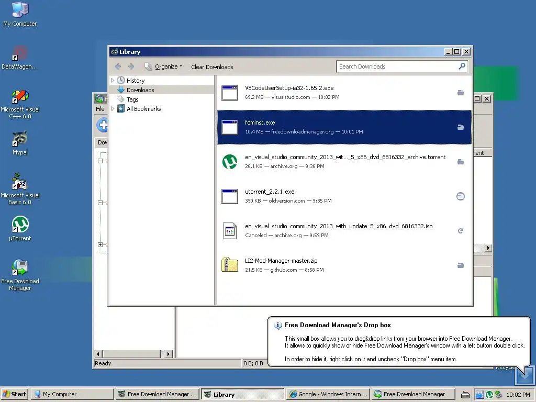
Task: Retry the canceled .iso download
Action: pos(461,231)
